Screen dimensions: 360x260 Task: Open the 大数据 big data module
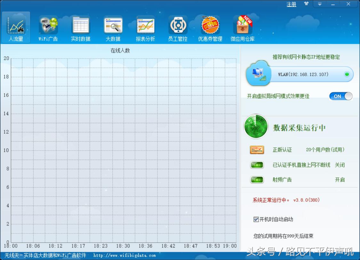point(113,27)
